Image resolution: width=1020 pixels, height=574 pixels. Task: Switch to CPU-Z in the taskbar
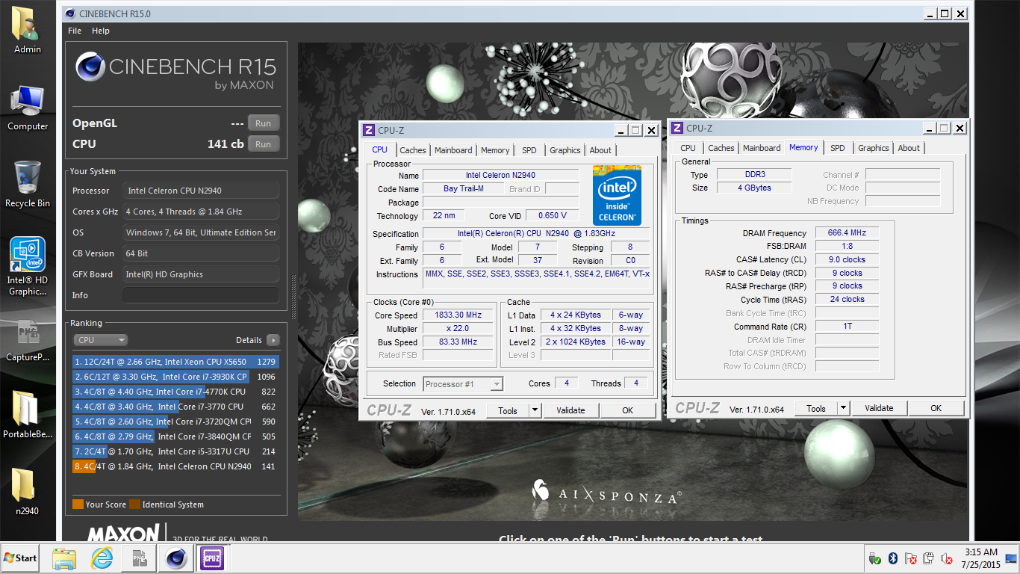[212, 558]
